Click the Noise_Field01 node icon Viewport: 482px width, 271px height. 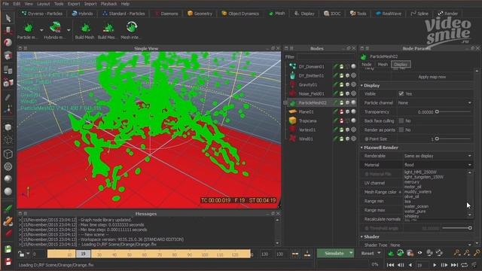(x=293, y=93)
